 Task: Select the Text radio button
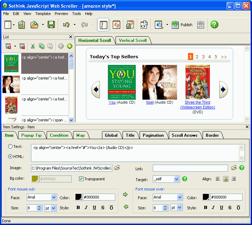10,147
